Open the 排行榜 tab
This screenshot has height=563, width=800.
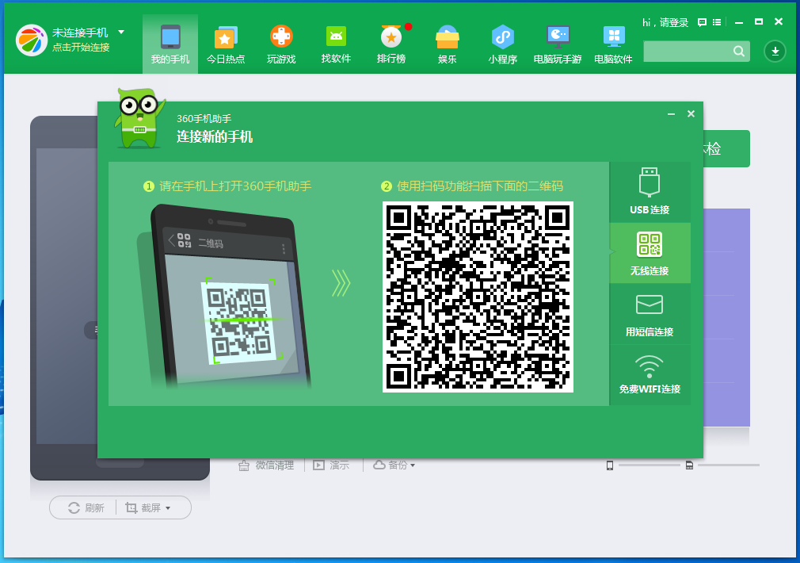391,44
